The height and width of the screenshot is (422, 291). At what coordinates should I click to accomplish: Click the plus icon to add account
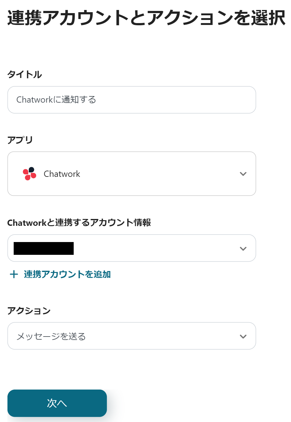(14, 274)
